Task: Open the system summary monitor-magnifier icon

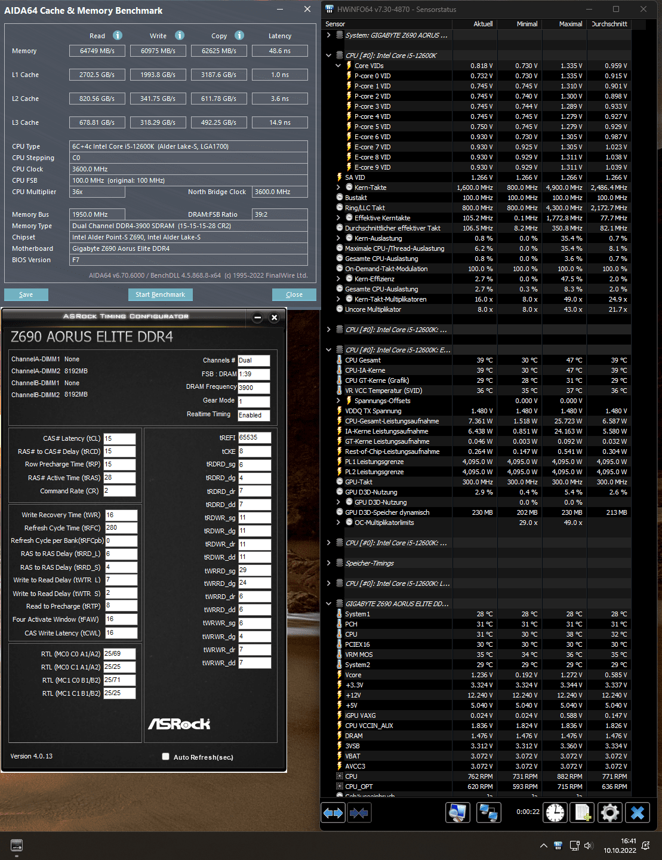Action: point(457,813)
